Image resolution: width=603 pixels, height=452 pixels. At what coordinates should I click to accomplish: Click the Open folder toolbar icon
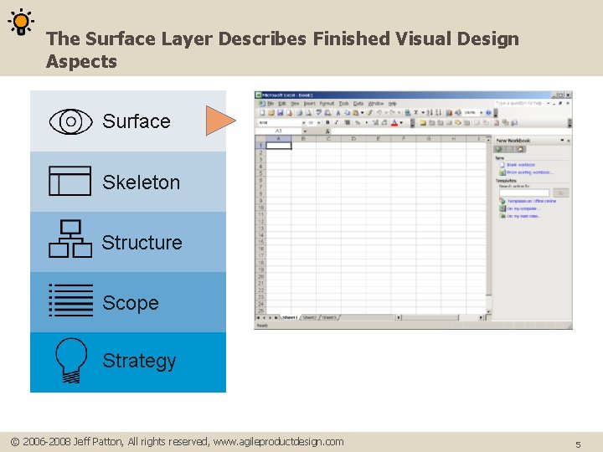pos(271,113)
